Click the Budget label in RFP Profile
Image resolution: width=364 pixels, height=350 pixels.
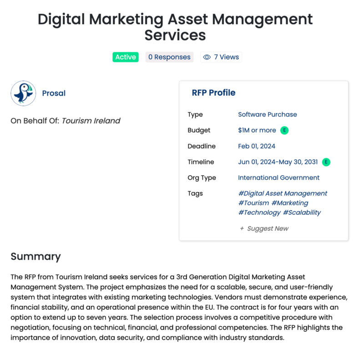click(x=199, y=130)
